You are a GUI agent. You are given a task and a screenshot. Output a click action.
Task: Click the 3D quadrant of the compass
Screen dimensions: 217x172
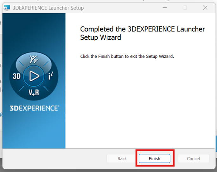[16, 76]
